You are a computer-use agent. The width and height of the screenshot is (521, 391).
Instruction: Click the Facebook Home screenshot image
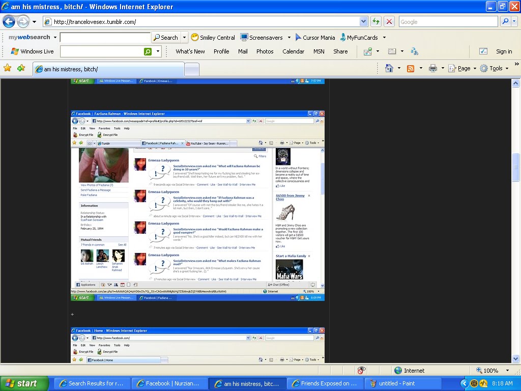point(198,345)
